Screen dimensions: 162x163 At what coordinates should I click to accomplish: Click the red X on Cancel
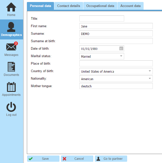[x=64, y=159]
